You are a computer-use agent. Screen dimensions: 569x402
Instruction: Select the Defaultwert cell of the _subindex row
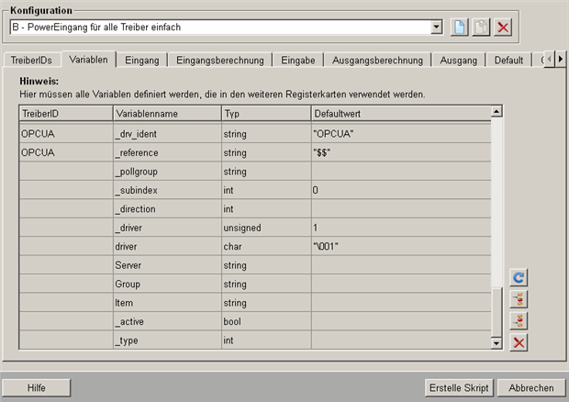(399, 190)
